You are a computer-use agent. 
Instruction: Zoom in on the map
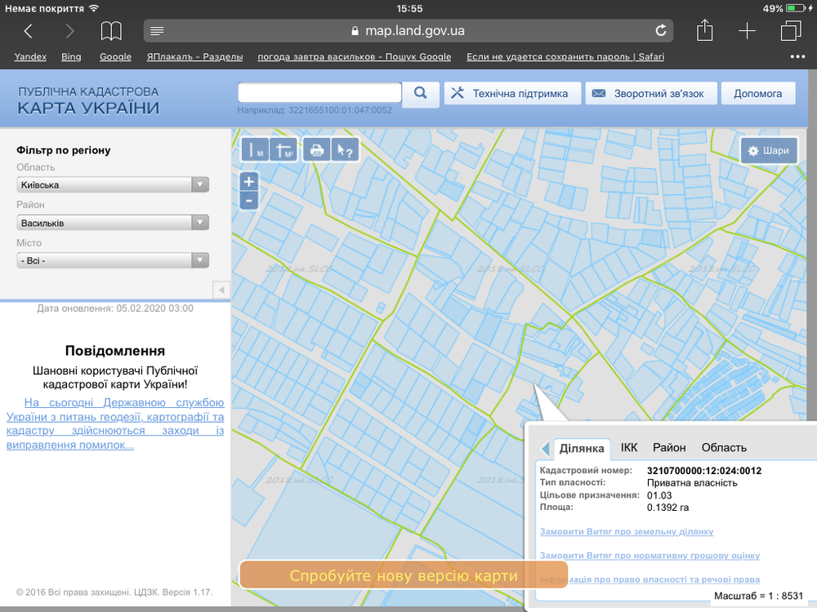coord(249,181)
